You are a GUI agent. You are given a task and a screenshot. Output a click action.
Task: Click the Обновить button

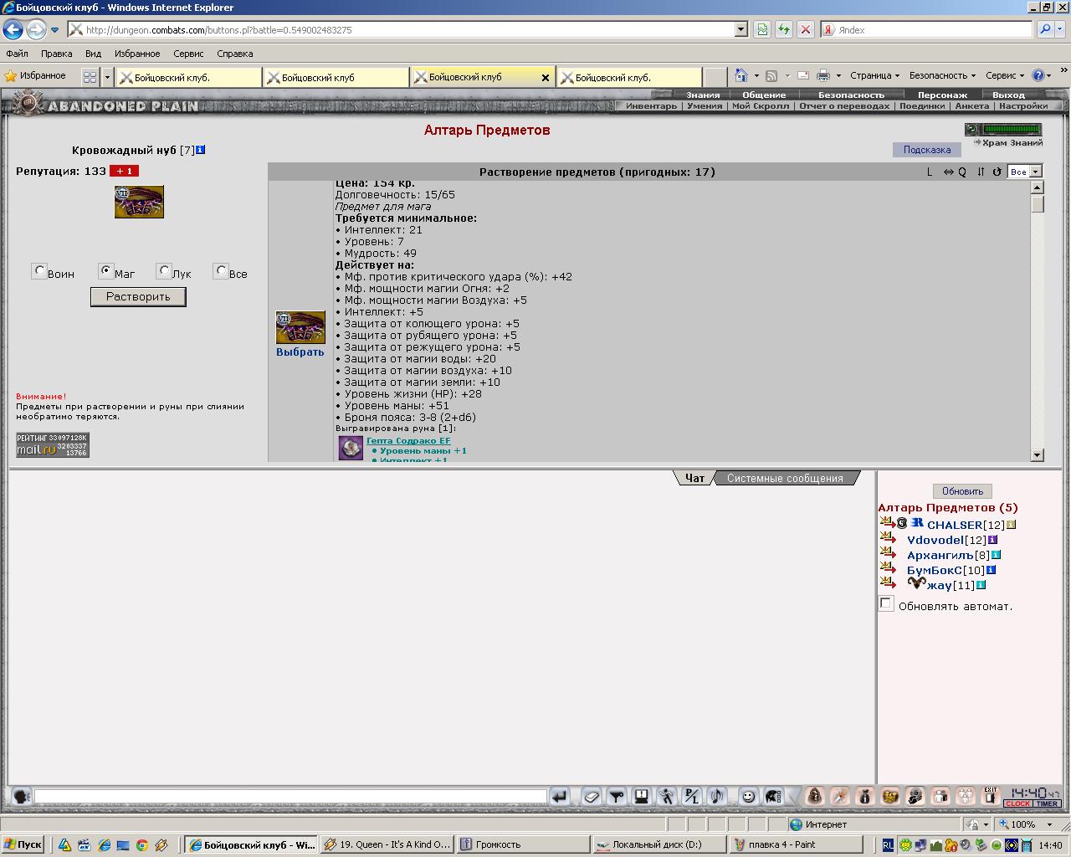(962, 491)
